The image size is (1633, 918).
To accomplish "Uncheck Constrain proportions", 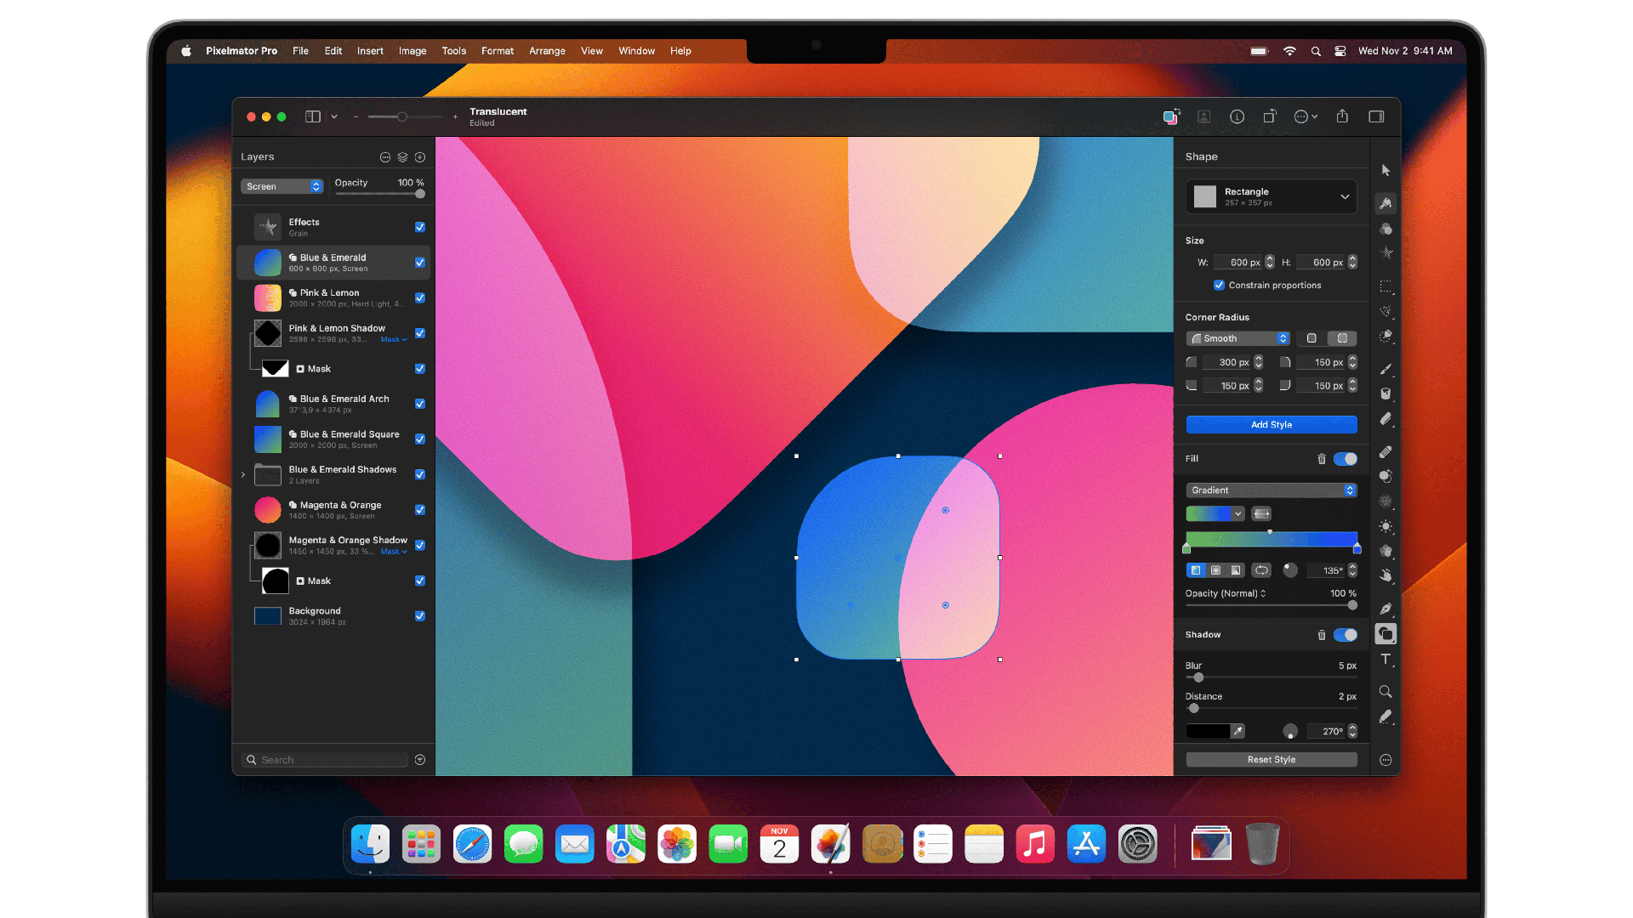I will pos(1219,286).
